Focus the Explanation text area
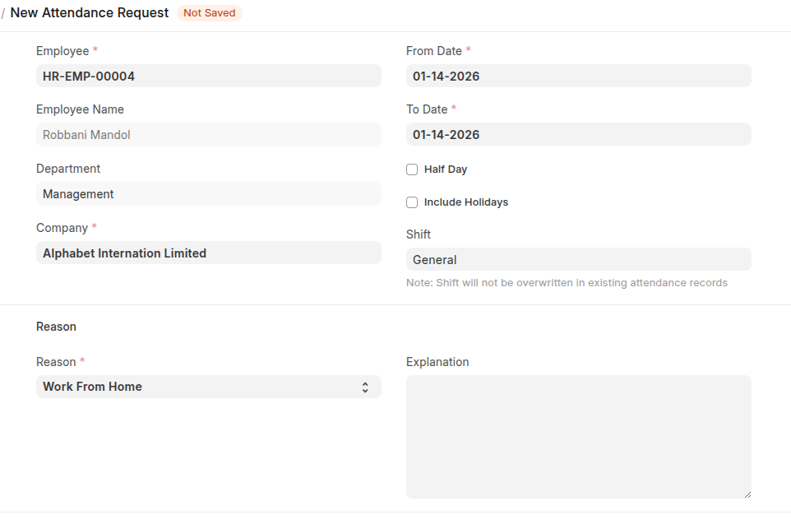The image size is (791, 529). coord(578,436)
